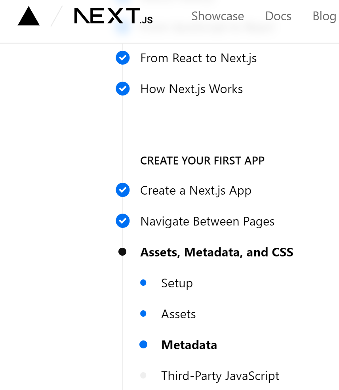Open the Navigate Between Pages lesson

[207, 222]
